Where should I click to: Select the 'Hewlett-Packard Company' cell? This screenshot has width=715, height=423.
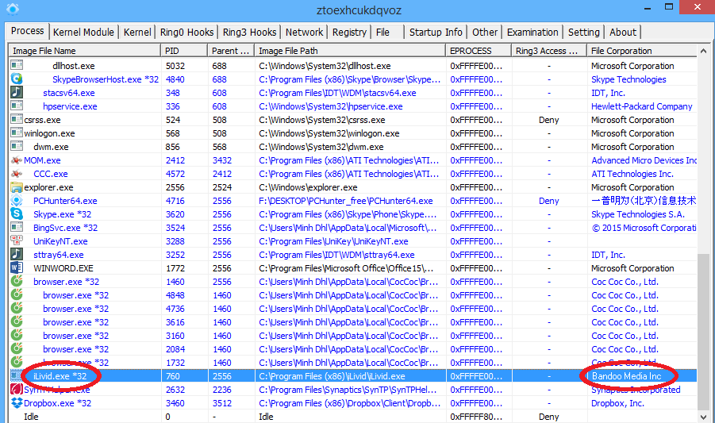(641, 106)
